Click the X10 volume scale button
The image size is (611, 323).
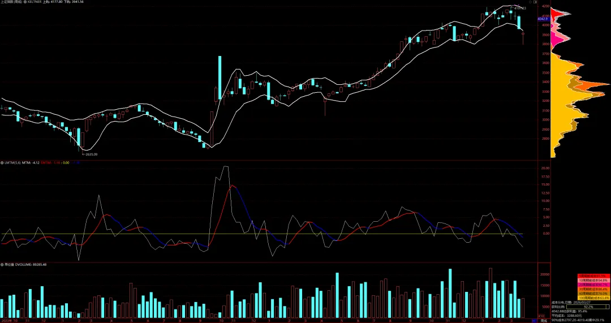[x=541, y=316]
